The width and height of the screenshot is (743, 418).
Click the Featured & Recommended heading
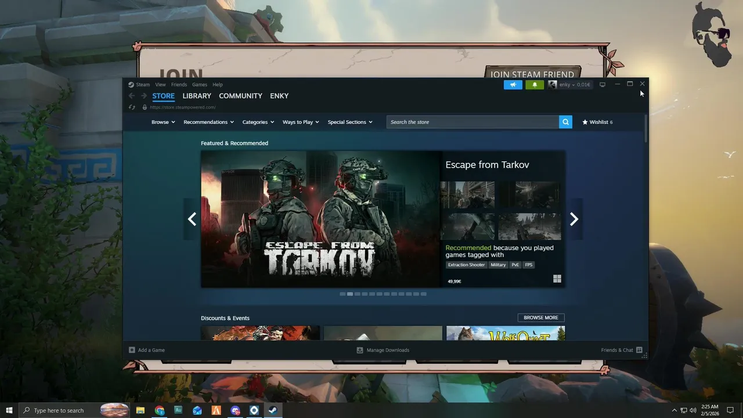(x=235, y=143)
